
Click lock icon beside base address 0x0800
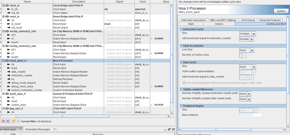tap(152, 86)
